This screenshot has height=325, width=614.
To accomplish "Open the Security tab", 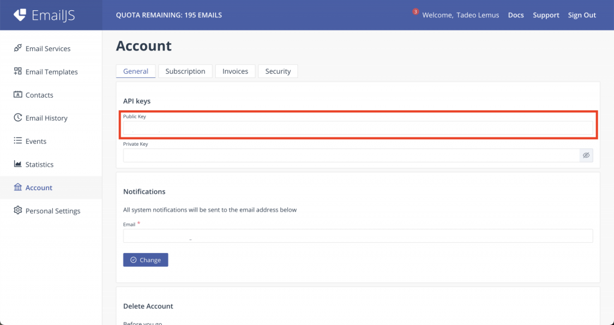I will pos(278,71).
